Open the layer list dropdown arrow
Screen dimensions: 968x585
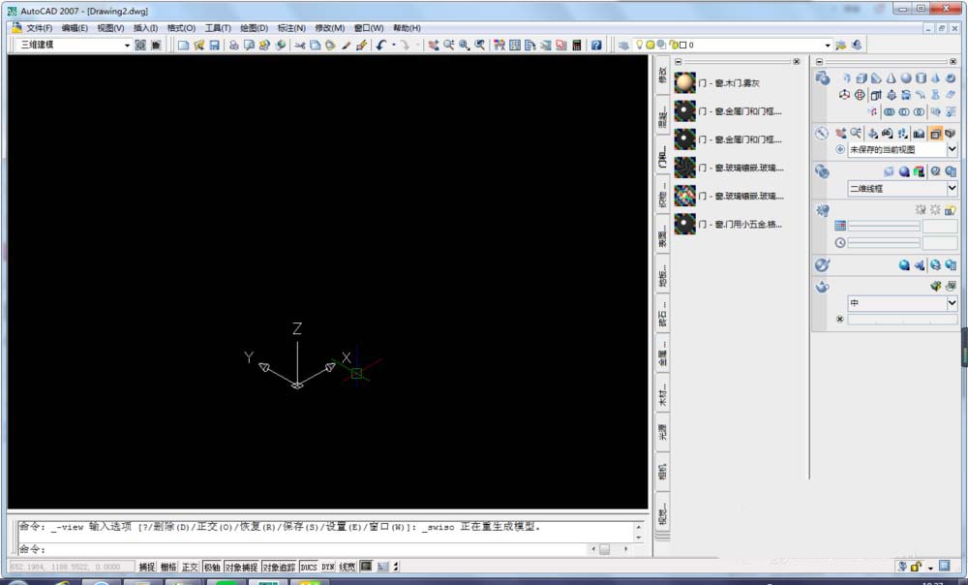pyautogui.click(x=828, y=46)
